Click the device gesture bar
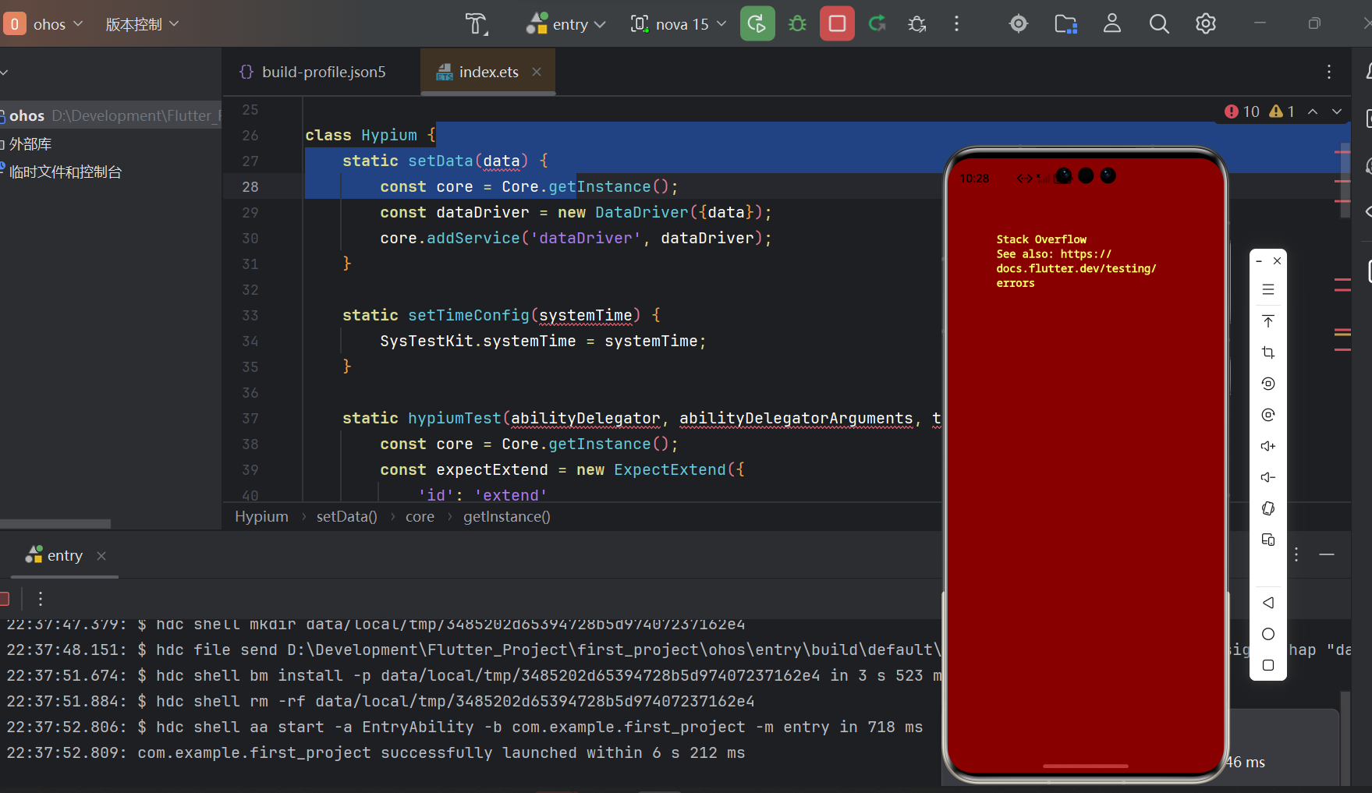The image size is (1372, 793). [x=1086, y=766]
